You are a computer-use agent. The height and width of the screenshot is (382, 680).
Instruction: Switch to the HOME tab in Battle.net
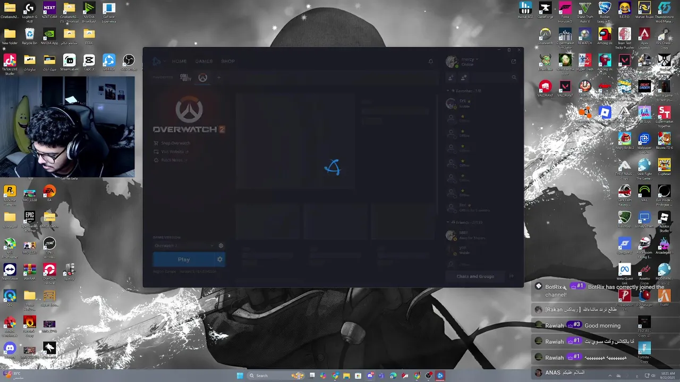[x=179, y=61]
